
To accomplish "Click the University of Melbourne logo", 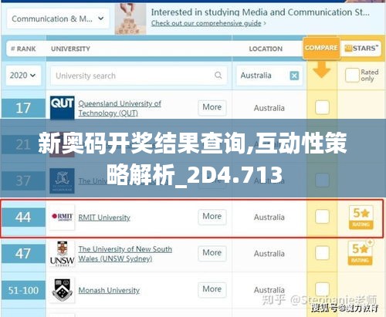I will [62, 180].
